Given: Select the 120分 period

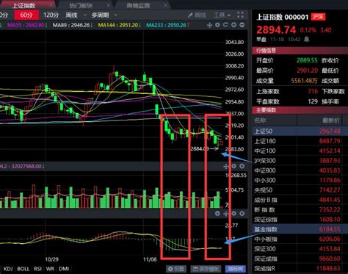Looking at the screenshot, I should pos(51,15).
